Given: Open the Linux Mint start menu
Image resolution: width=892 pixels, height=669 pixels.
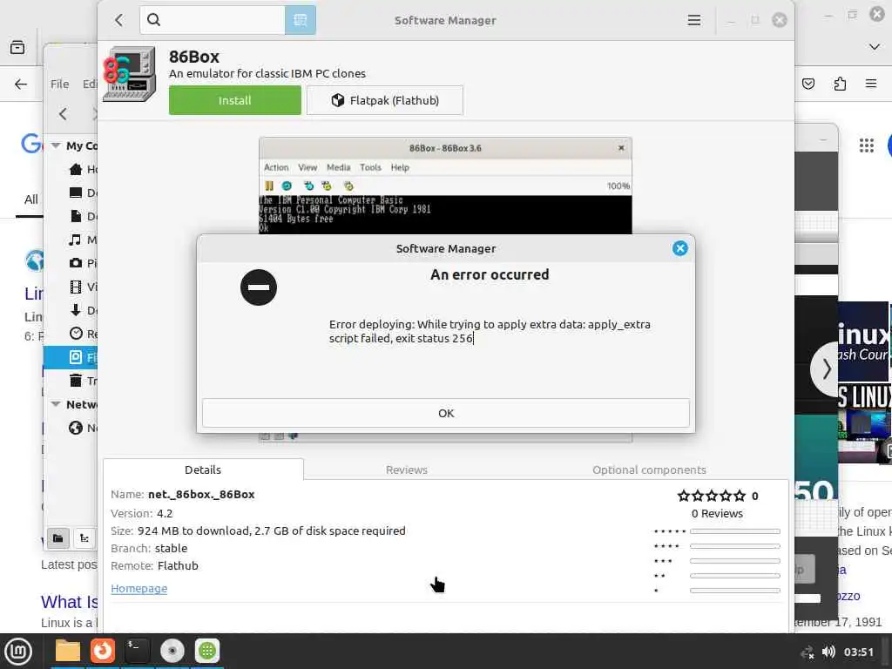Looking at the screenshot, I should (x=18, y=652).
